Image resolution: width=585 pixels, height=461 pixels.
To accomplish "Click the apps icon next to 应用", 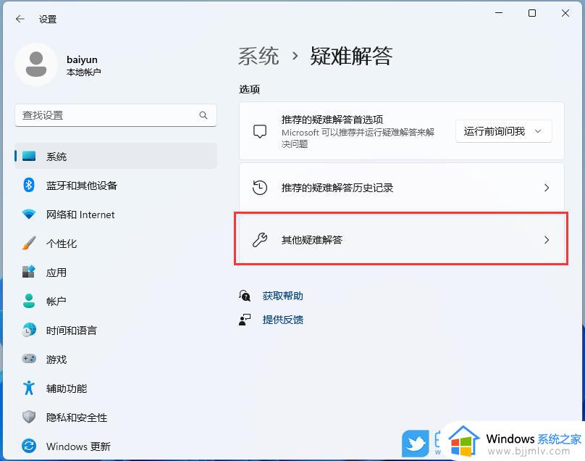I will tap(29, 272).
